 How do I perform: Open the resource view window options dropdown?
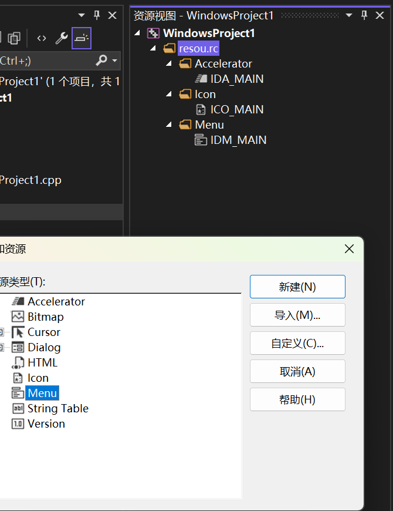click(x=349, y=15)
